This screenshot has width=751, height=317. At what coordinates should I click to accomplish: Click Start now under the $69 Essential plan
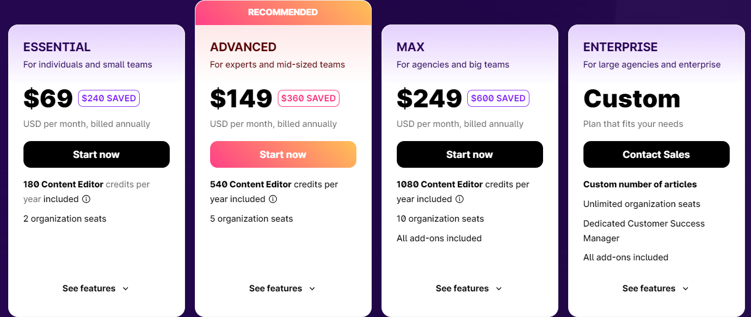(x=97, y=155)
